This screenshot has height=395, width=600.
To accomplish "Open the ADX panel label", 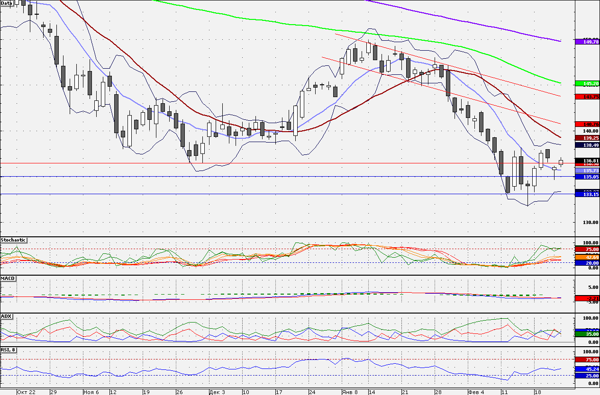I will (x=6, y=316).
